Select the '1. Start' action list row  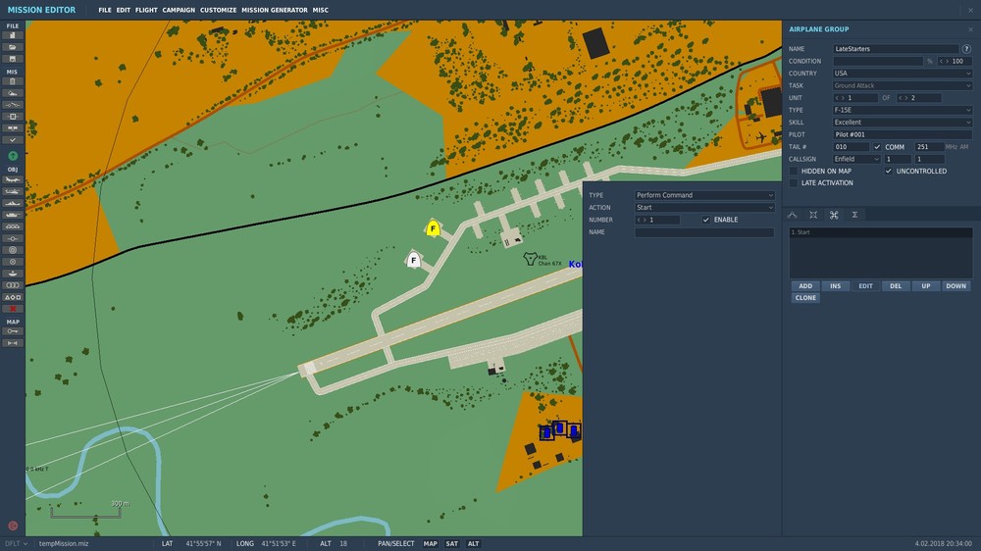coord(880,232)
